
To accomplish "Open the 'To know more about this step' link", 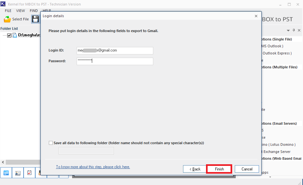I will pos(93,167).
